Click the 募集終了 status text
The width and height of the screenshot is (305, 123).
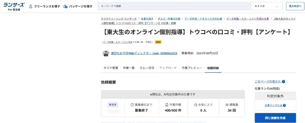pyautogui.click(x=142, y=111)
